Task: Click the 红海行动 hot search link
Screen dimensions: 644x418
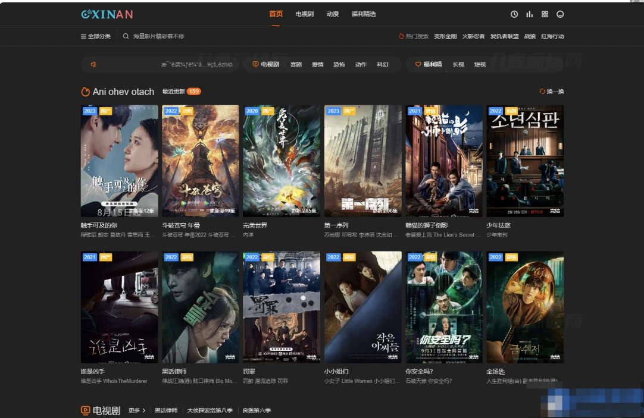Action: click(552, 36)
